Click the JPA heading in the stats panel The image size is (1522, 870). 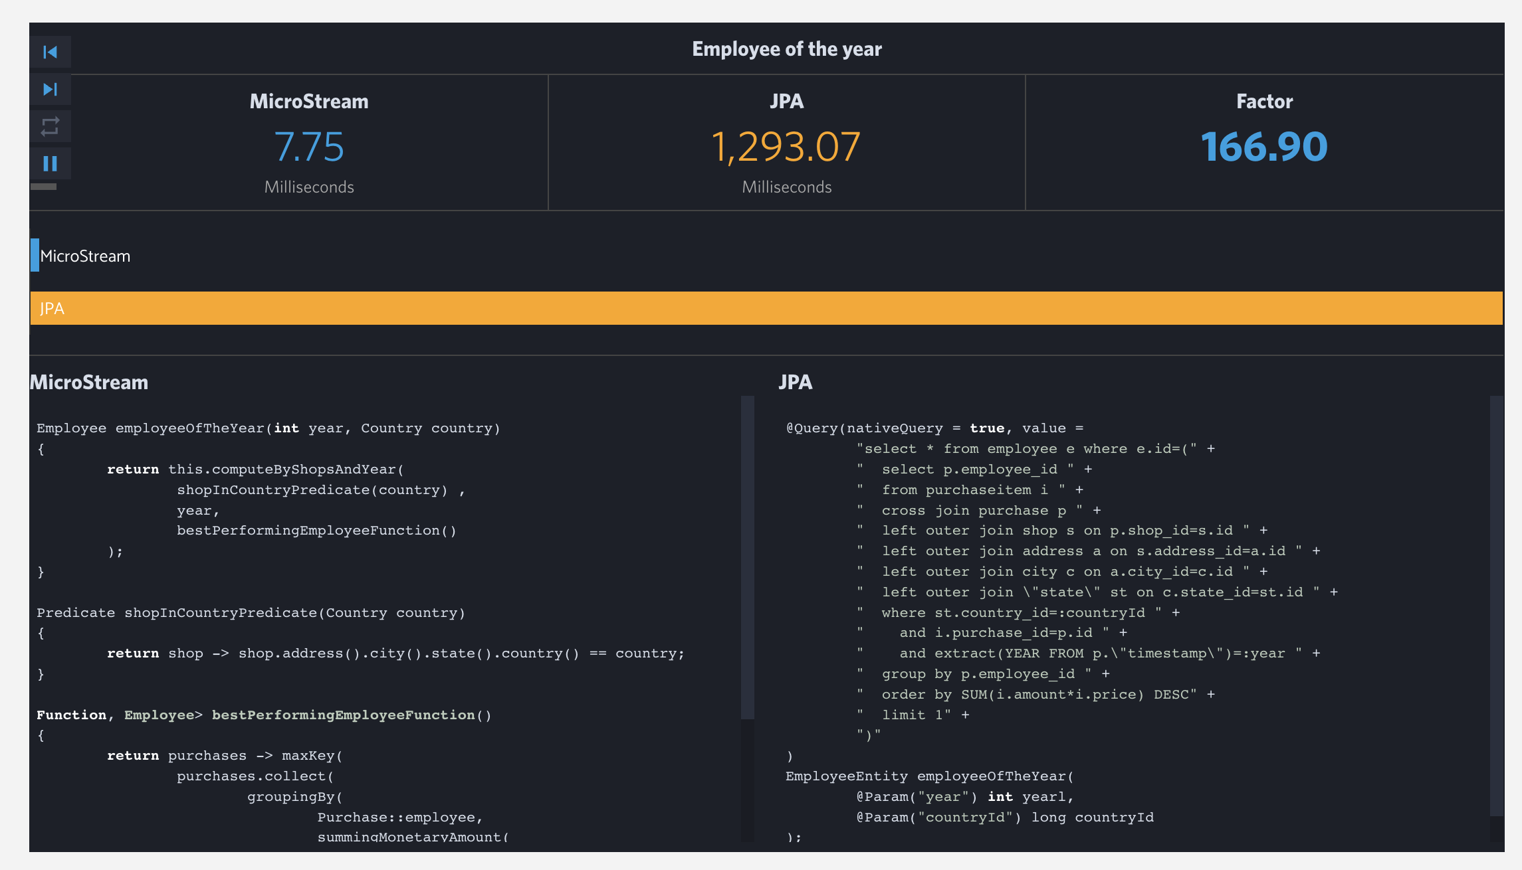point(787,102)
